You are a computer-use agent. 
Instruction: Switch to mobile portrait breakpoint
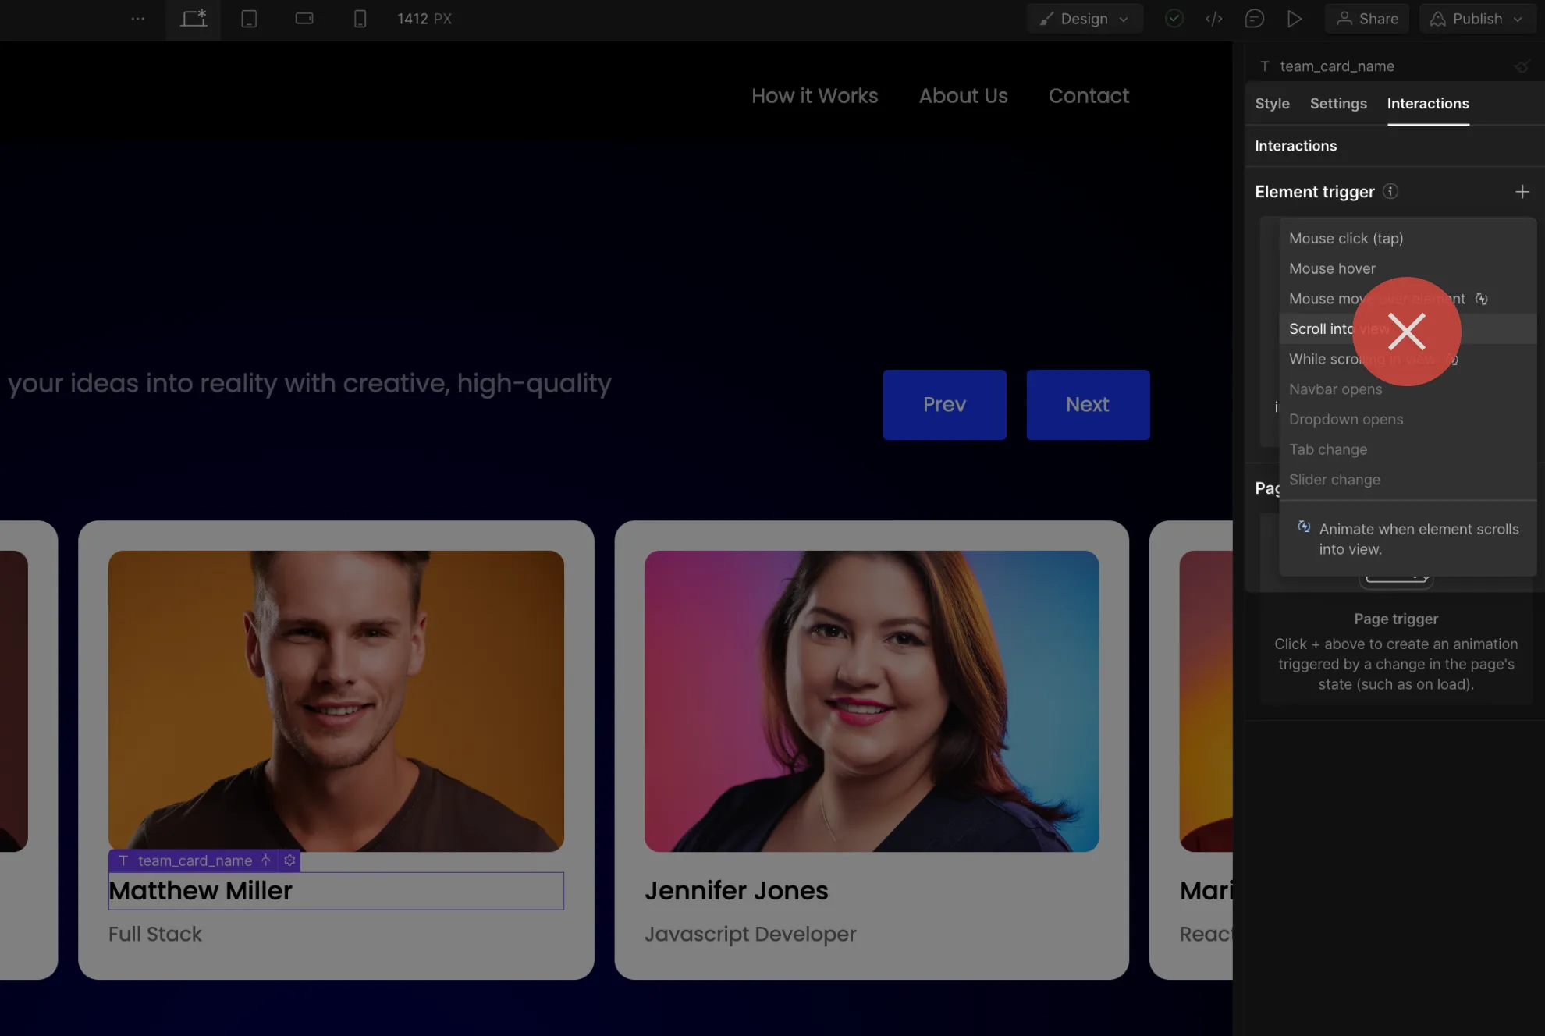[x=360, y=19]
